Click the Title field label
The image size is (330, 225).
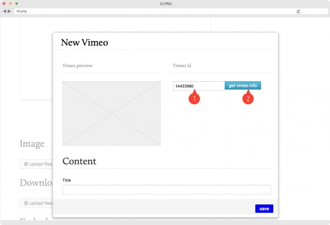coord(67,180)
